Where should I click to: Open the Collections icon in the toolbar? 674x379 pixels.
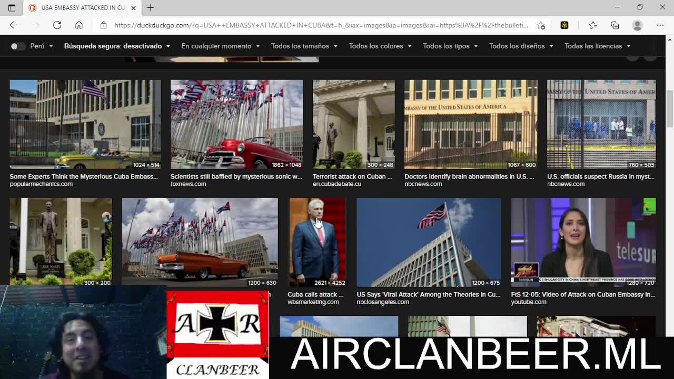(x=614, y=25)
